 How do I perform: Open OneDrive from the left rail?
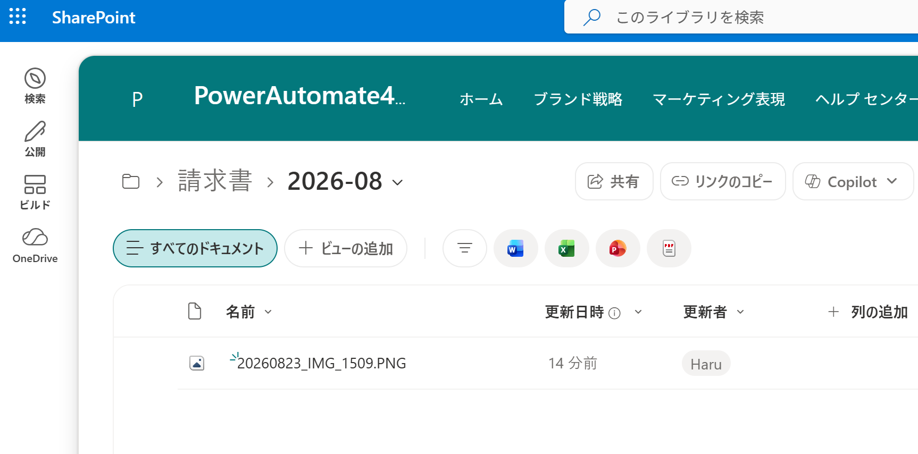pyautogui.click(x=35, y=245)
